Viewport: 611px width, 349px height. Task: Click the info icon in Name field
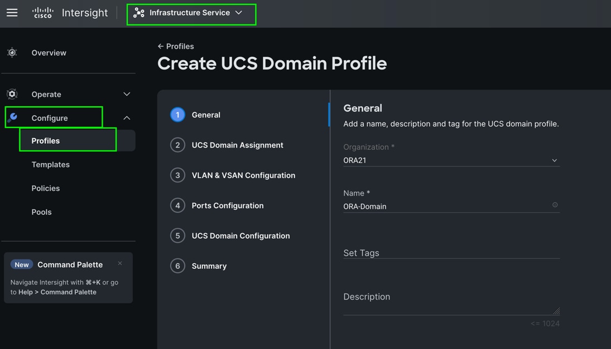click(x=555, y=205)
